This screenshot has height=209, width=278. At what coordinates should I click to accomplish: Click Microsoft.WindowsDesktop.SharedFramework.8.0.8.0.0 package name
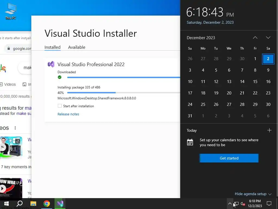97,98
